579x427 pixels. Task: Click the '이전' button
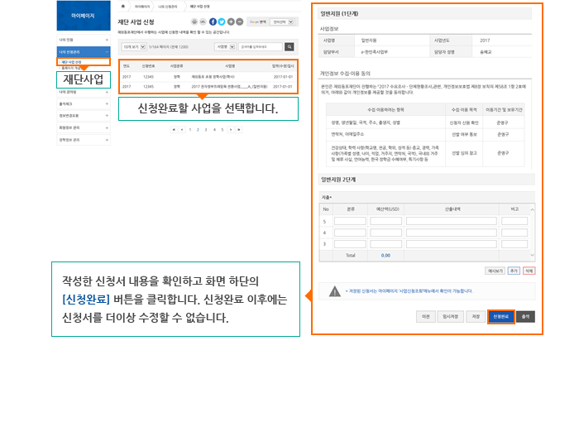[426, 317]
